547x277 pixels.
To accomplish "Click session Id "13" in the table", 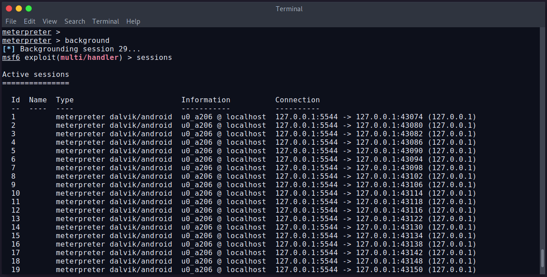I will 16,219.
